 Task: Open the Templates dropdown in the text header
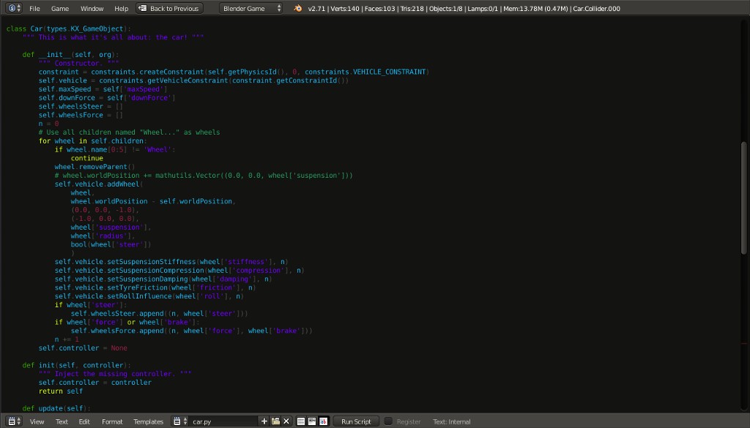point(148,421)
